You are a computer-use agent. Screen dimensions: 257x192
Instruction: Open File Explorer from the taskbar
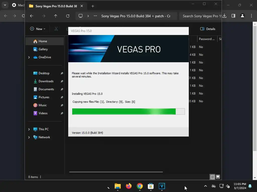click(x=118, y=186)
